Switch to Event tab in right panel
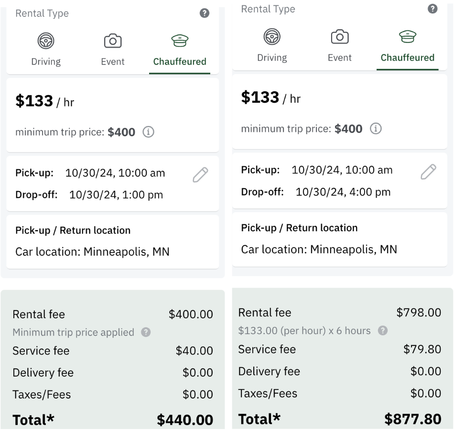 click(340, 46)
